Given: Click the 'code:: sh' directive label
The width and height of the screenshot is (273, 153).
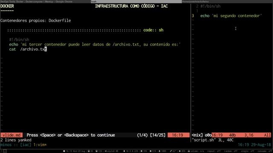Looking at the screenshot, I should (154, 30).
